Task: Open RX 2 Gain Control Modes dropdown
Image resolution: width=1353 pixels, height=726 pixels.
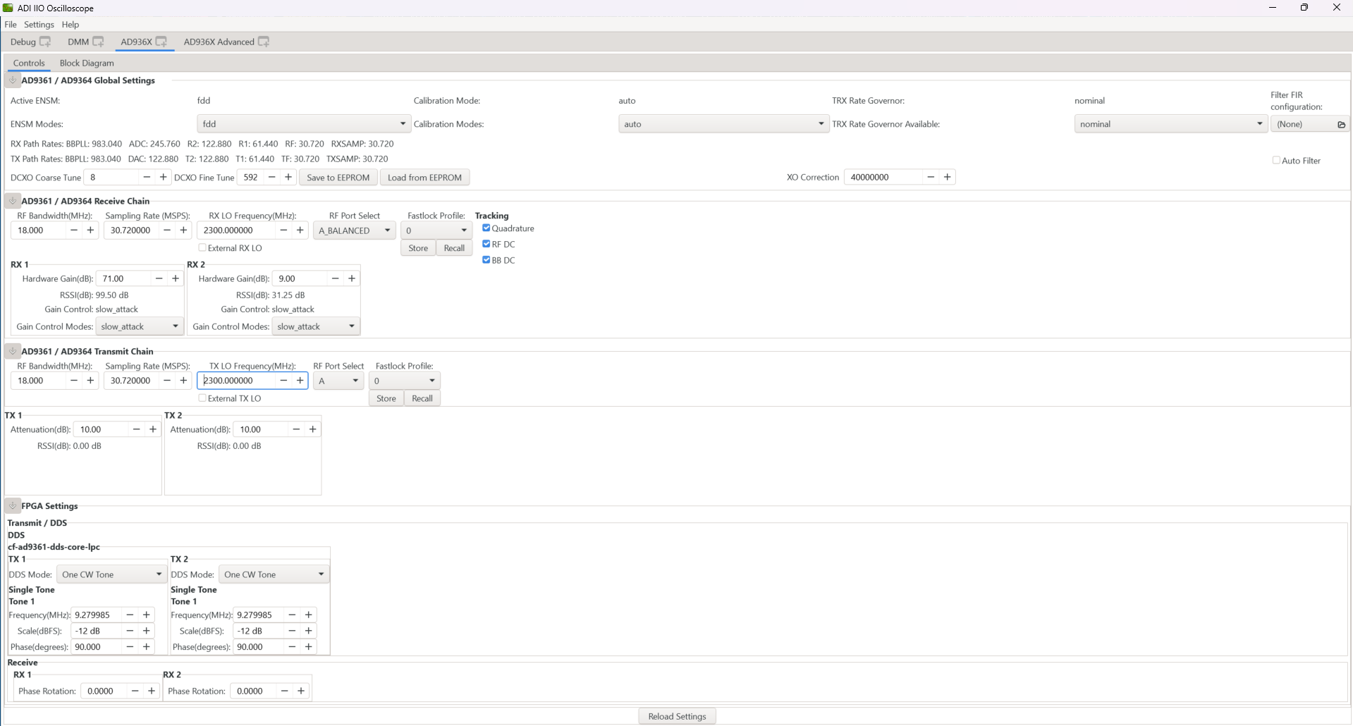Action: pyautogui.click(x=316, y=326)
